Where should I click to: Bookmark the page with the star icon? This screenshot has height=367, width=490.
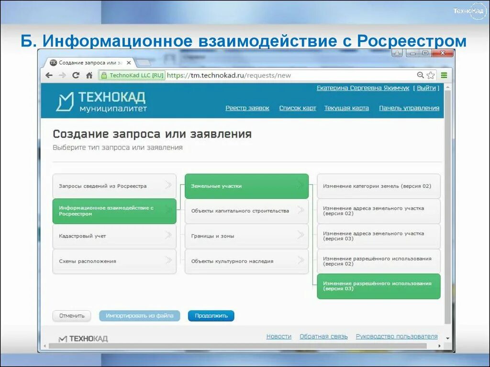(x=431, y=75)
